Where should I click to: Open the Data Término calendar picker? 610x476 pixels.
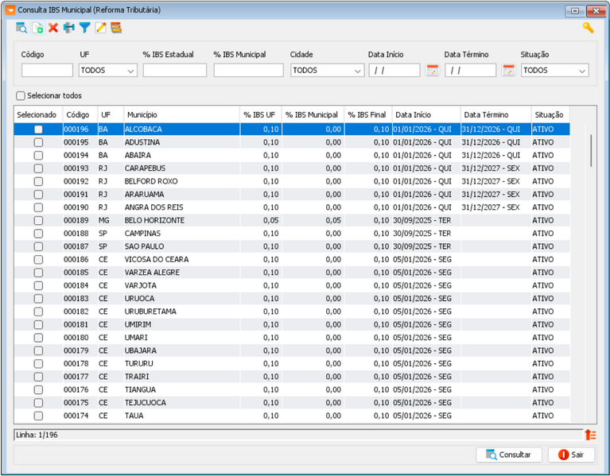[x=508, y=70]
